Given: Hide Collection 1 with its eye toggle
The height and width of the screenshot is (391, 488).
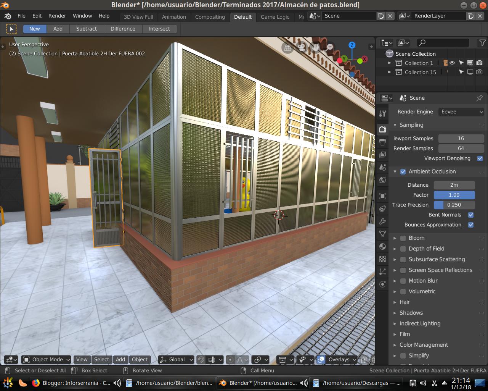Looking at the screenshot, I should click(x=452, y=63).
